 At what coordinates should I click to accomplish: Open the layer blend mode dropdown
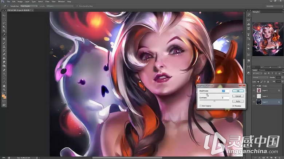(x=260, y=77)
